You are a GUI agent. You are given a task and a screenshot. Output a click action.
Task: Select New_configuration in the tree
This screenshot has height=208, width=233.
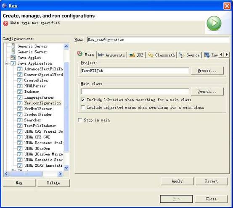(x=42, y=103)
